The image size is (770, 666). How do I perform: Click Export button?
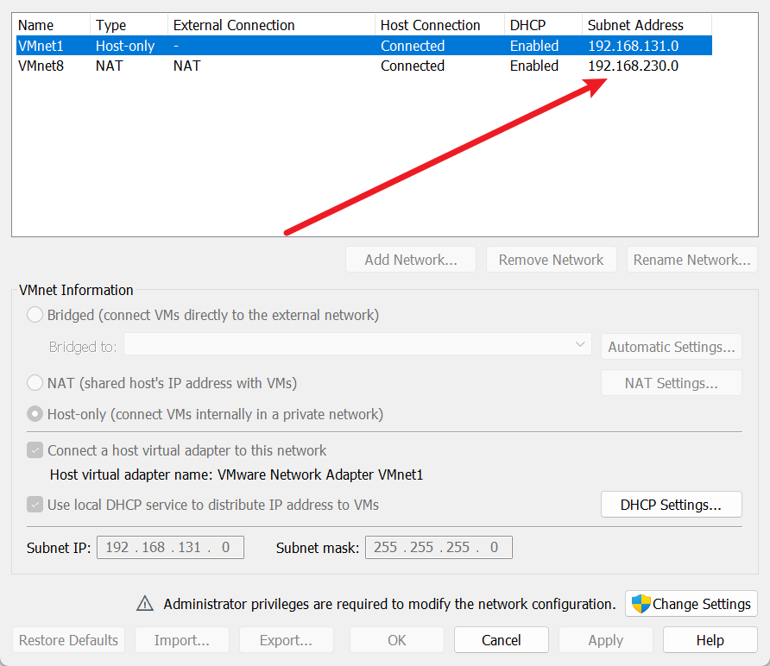click(287, 640)
